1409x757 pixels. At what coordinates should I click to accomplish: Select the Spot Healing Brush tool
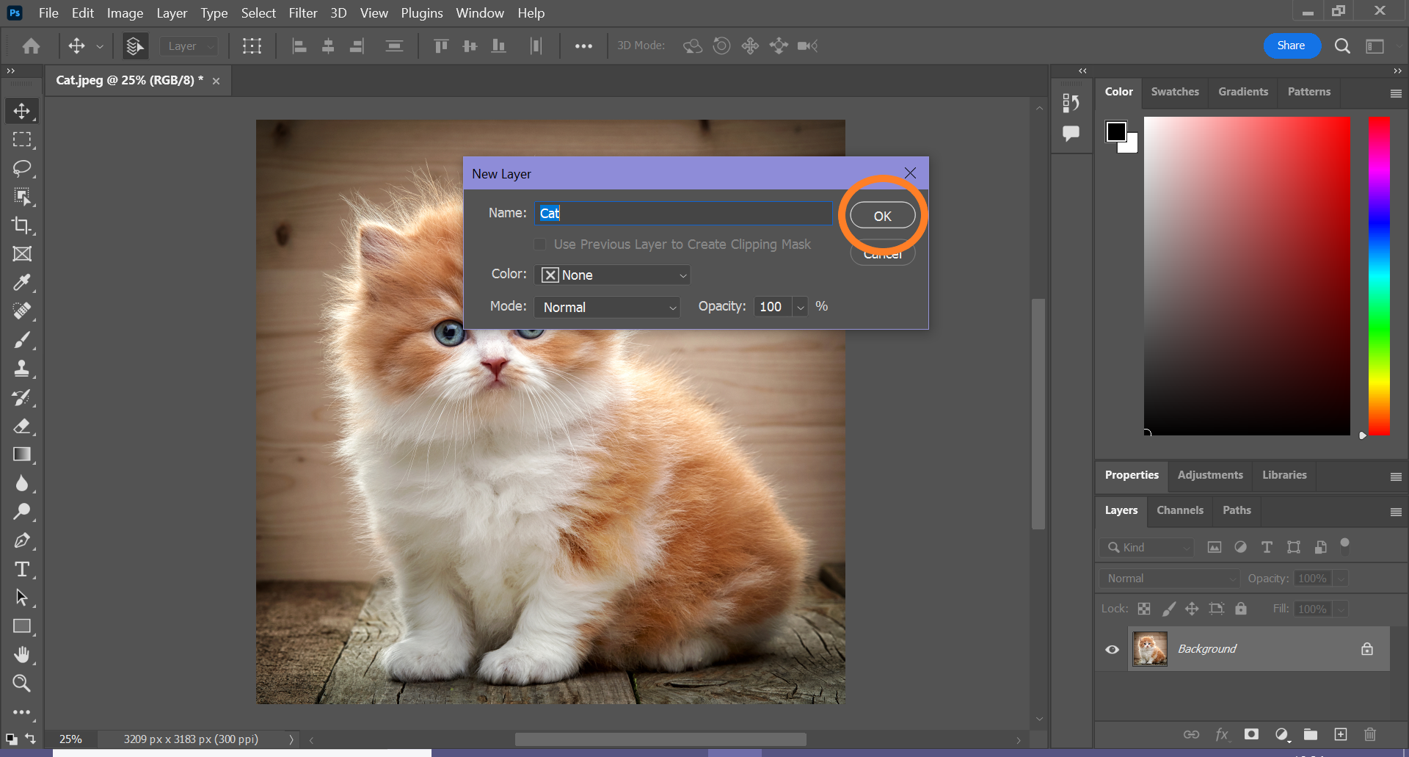[21, 311]
